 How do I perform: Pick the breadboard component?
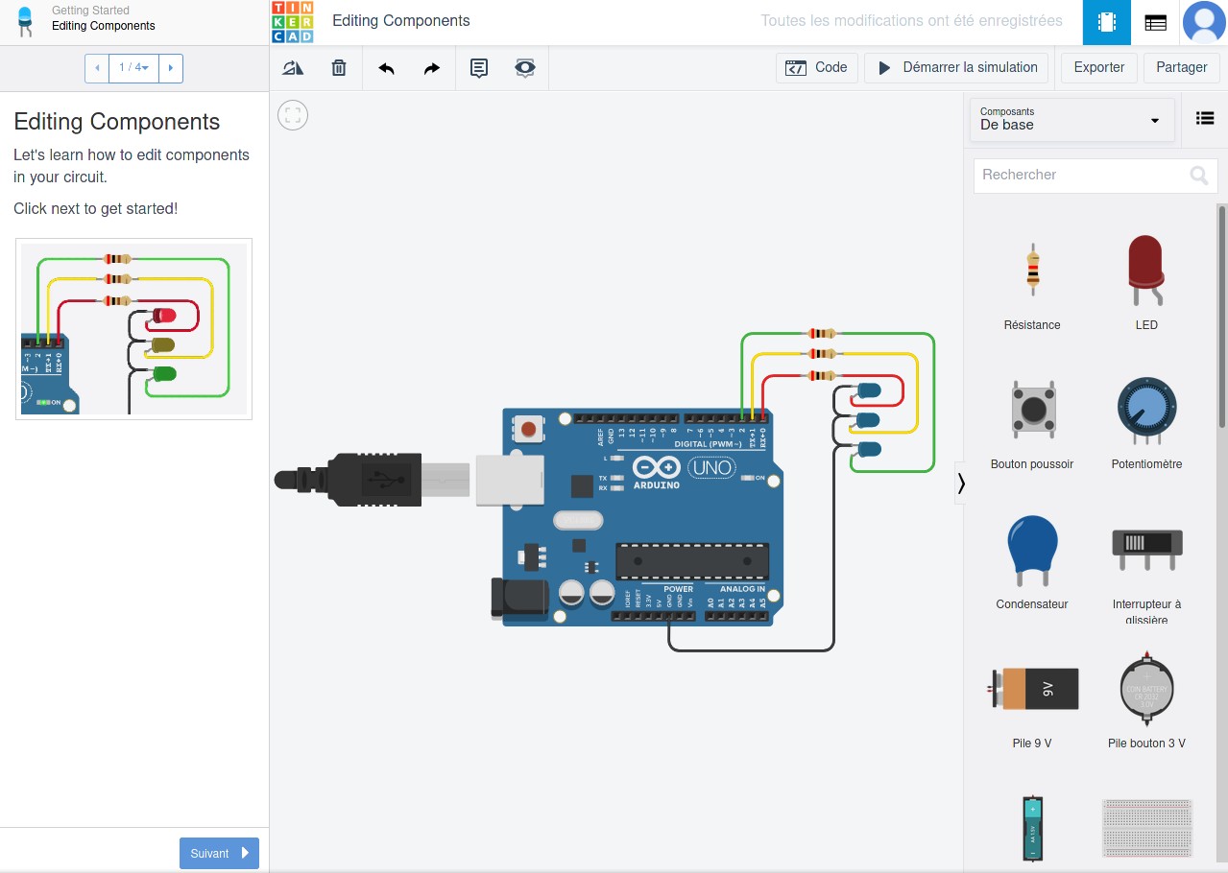(x=1146, y=828)
